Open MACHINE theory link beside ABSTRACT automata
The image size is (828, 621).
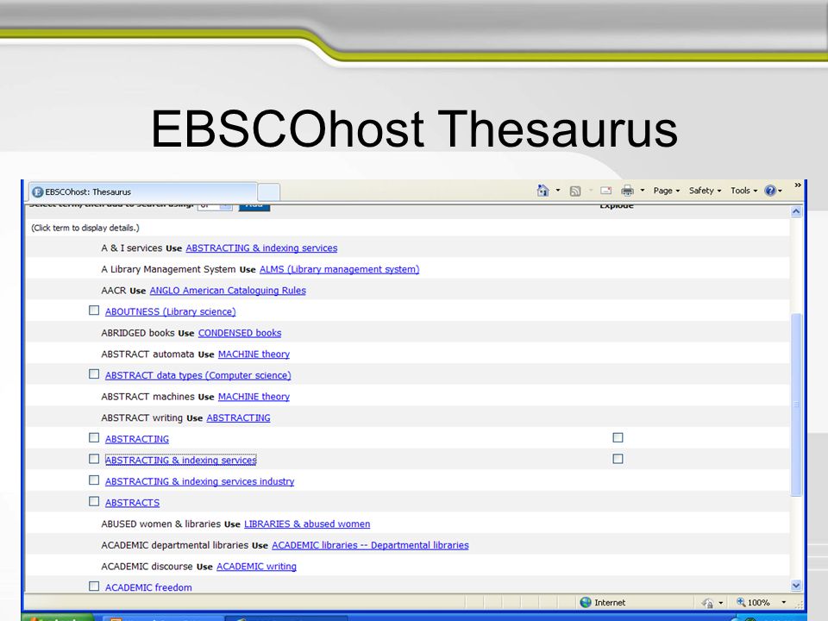coord(254,354)
